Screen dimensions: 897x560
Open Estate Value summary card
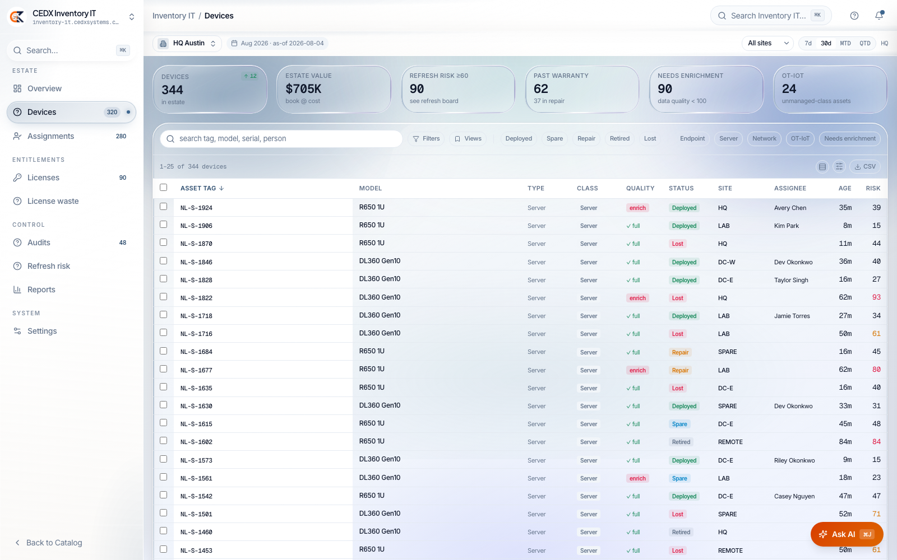point(334,90)
